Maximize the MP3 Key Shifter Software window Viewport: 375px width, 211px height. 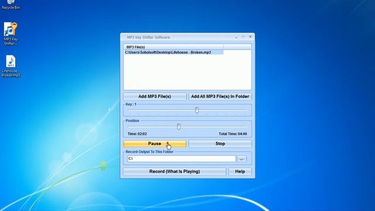point(243,37)
